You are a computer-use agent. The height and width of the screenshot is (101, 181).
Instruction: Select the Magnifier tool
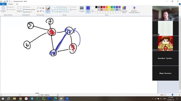point(43,11)
